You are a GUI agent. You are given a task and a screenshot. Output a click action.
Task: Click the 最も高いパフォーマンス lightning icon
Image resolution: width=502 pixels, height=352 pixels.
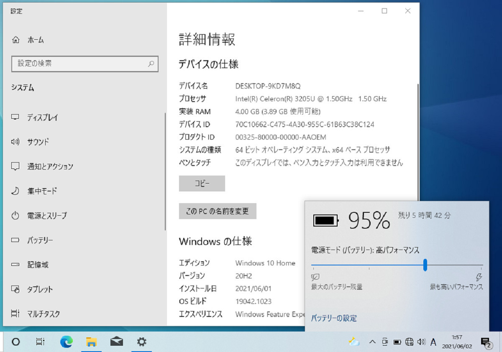(x=479, y=277)
